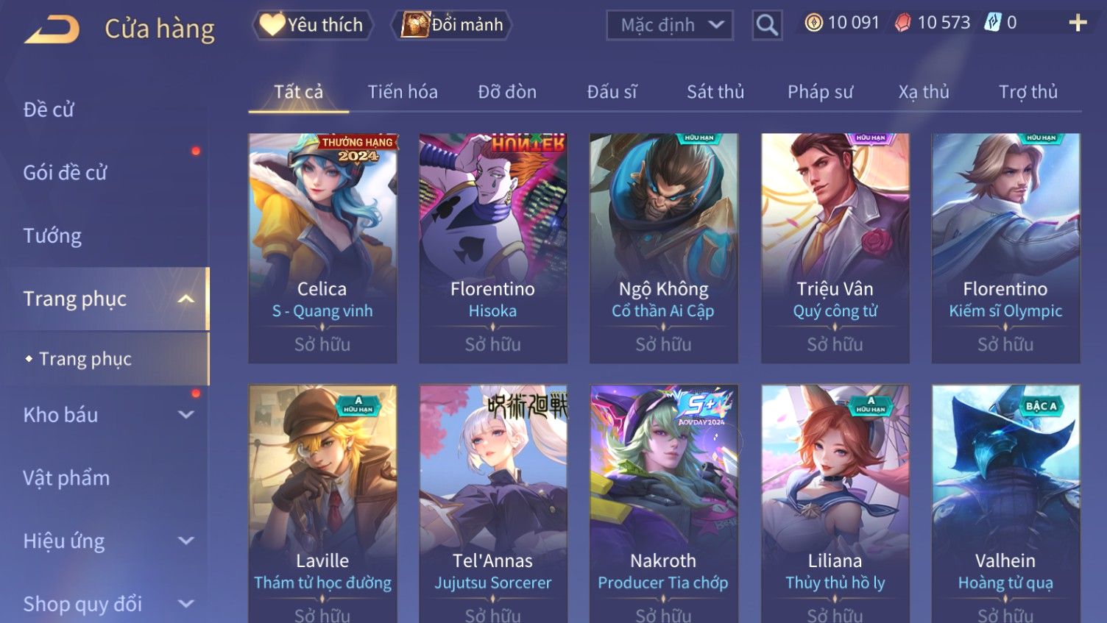Switch to the Tiến hóa tab
The image size is (1107, 623).
pyautogui.click(x=403, y=92)
